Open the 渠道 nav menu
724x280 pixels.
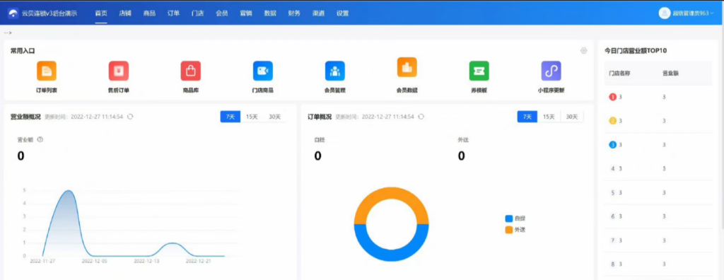click(318, 13)
